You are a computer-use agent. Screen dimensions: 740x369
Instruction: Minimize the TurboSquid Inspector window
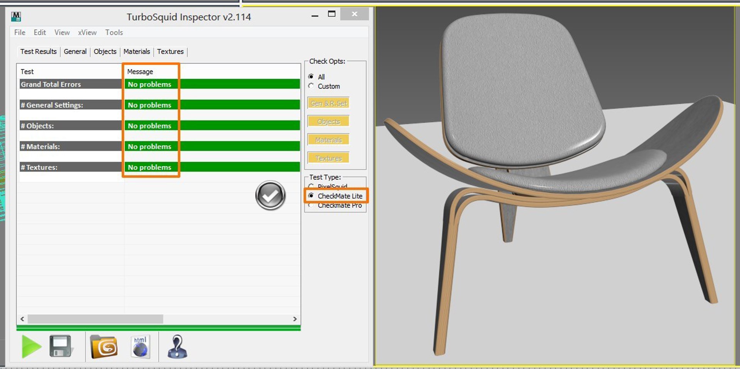[x=315, y=15]
